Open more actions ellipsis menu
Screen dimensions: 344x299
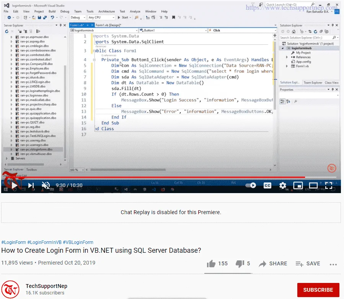(333, 264)
